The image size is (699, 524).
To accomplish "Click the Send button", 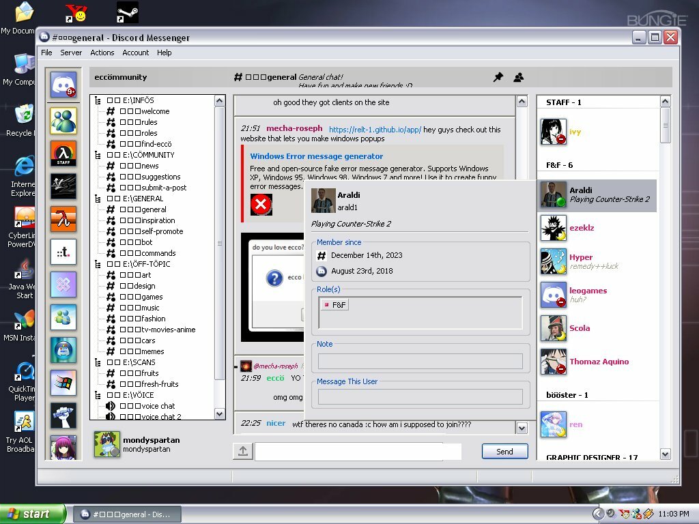I will tap(504, 452).
